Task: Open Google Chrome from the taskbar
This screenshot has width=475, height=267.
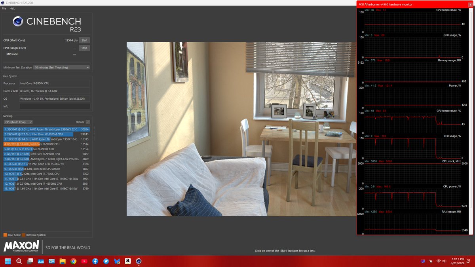Action: click(73, 261)
